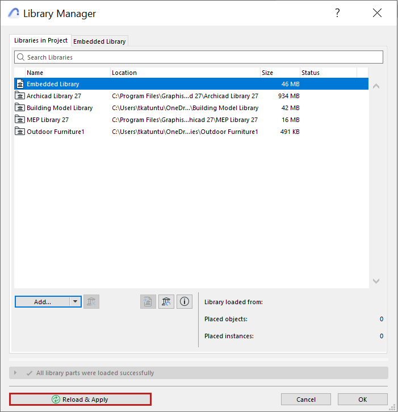This screenshot has width=398, height=412.
Task: Click the 934 MB size value
Action: 288,96
